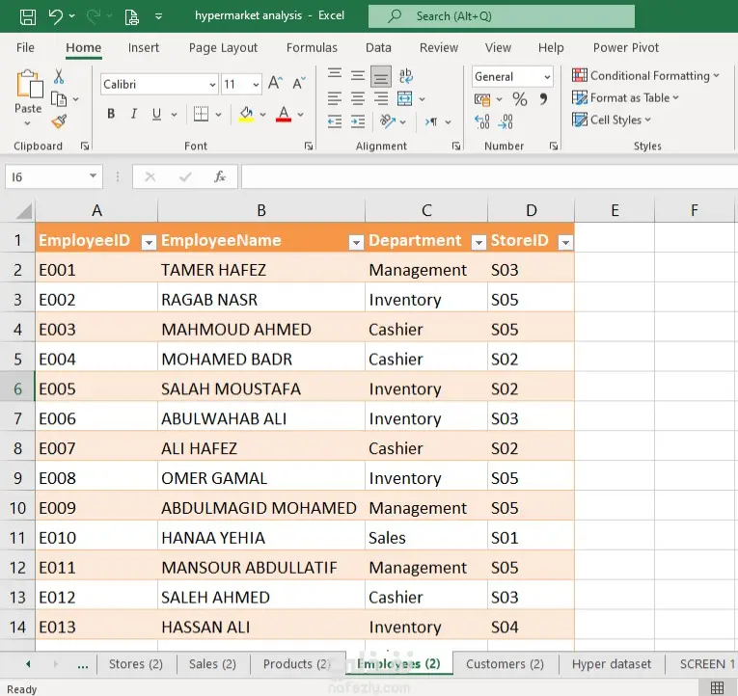Click the Undo arrow icon

tap(56, 16)
